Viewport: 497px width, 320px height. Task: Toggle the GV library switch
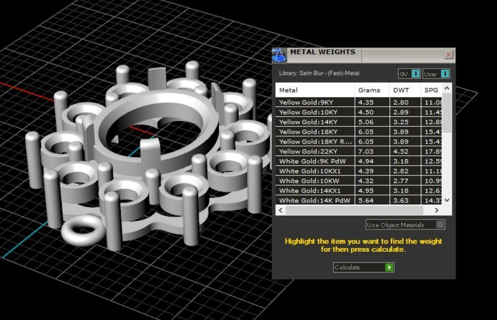[409, 74]
